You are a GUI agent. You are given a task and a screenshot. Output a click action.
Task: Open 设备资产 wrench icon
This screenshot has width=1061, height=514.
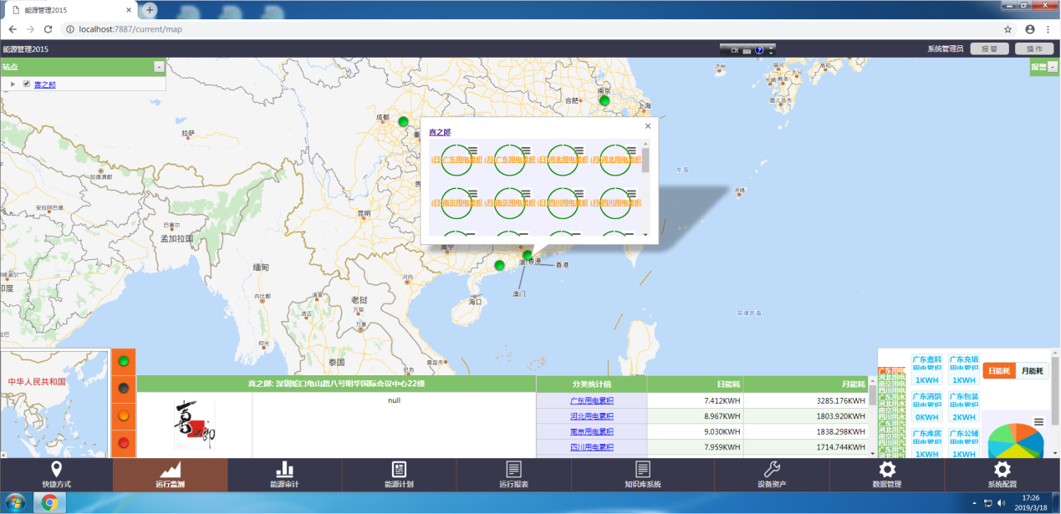772,470
